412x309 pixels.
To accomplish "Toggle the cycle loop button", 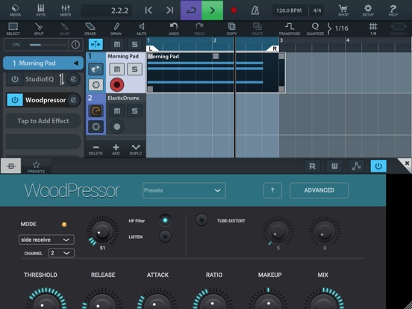I will tap(191, 10).
